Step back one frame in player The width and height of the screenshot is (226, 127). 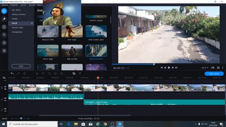(x=165, y=68)
